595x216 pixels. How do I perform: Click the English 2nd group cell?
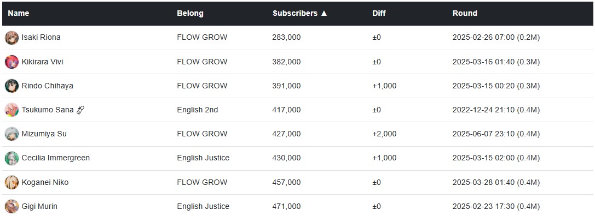197,110
